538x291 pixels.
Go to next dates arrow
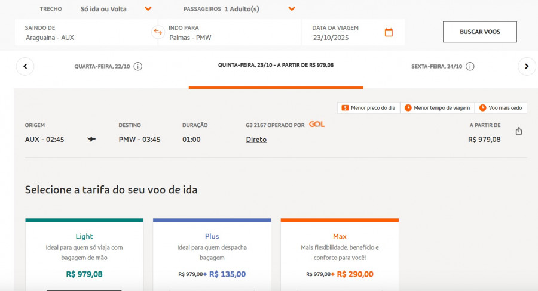[x=527, y=66]
